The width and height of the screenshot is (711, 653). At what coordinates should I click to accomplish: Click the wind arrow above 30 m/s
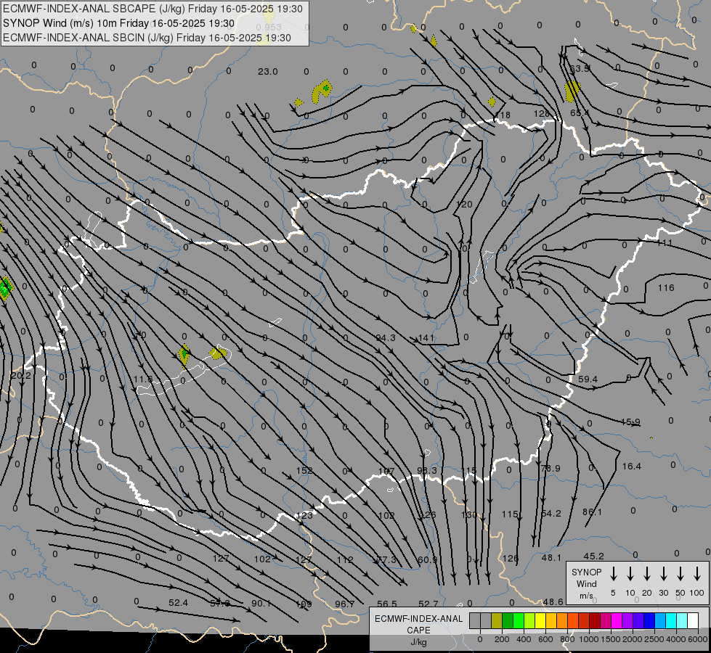pos(663,574)
